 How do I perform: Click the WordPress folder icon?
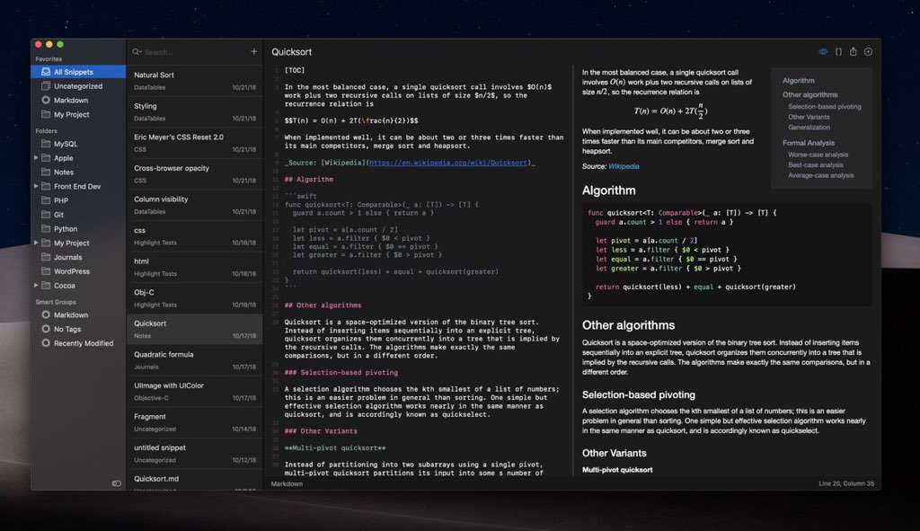coord(46,271)
